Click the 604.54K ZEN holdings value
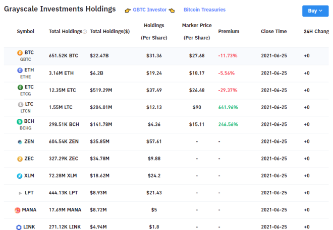This screenshot has height=230, width=333. (64, 141)
